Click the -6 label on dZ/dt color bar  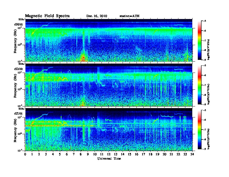click(x=205, y=120)
